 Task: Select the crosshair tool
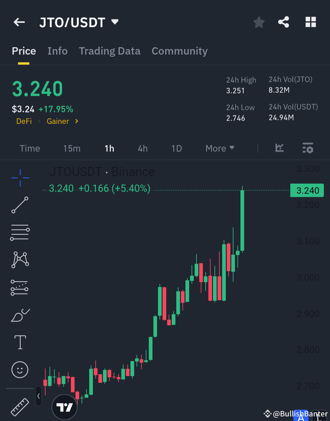pos(20,178)
